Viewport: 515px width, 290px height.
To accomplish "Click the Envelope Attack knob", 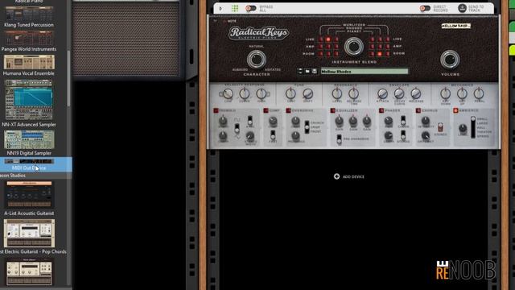I will click(382, 94).
